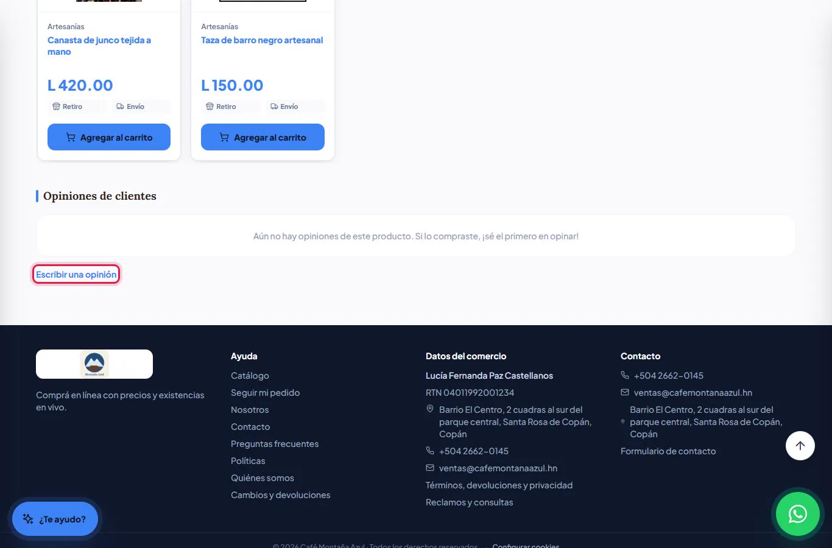The height and width of the screenshot is (548, 832).
Task: Click the Retiro store icon for Canasta de junco
Action: pyautogui.click(x=56, y=107)
